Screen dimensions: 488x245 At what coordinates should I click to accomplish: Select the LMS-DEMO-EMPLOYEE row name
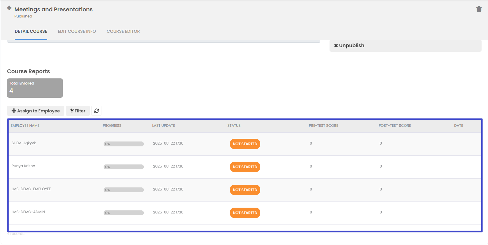31,189
